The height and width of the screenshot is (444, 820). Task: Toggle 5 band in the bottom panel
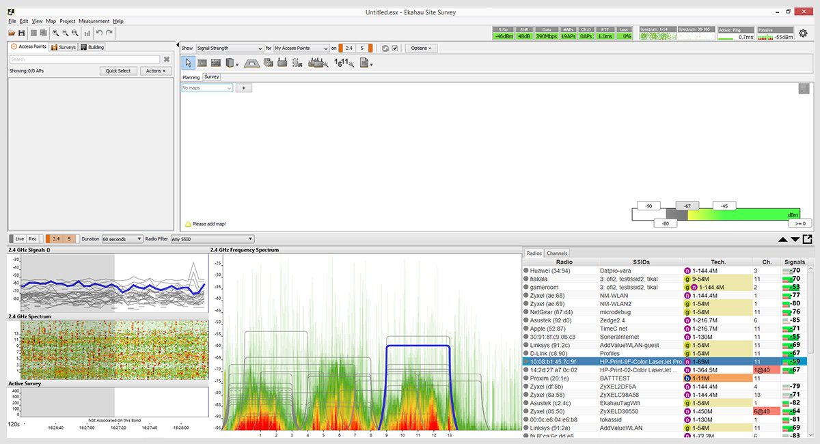click(70, 239)
